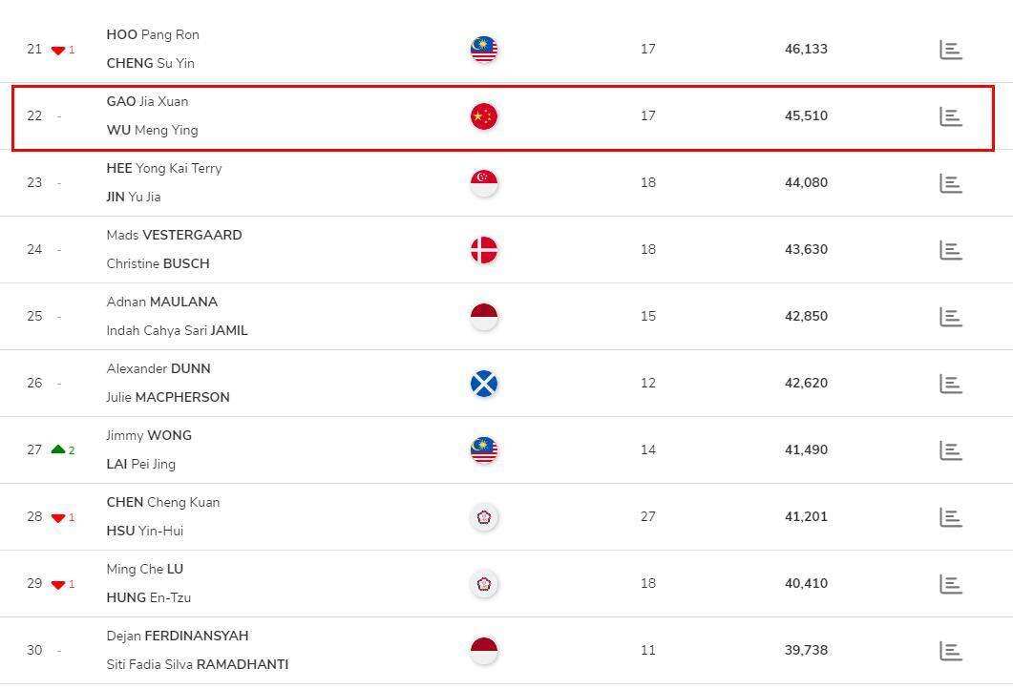The width and height of the screenshot is (1013, 689).
Task: Click LAI Pei Jing player name
Action: click(x=140, y=464)
